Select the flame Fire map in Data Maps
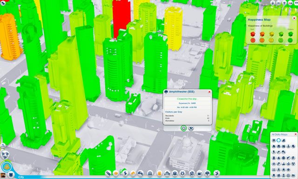Screen dimensions: 298x179 pos(278,158)
